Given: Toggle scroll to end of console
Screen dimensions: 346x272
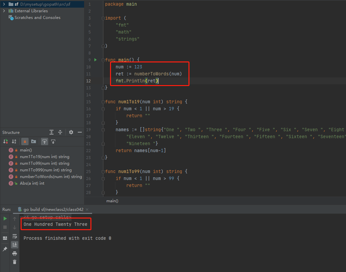Looking at the screenshot, I should (x=15, y=244).
